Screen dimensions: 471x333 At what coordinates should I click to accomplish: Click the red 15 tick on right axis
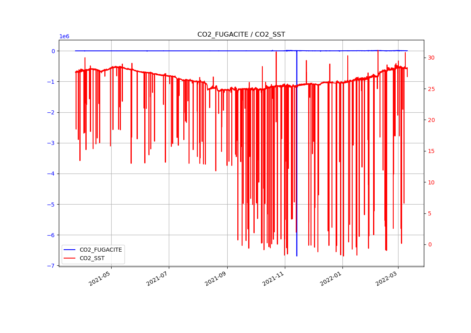coord(431,151)
